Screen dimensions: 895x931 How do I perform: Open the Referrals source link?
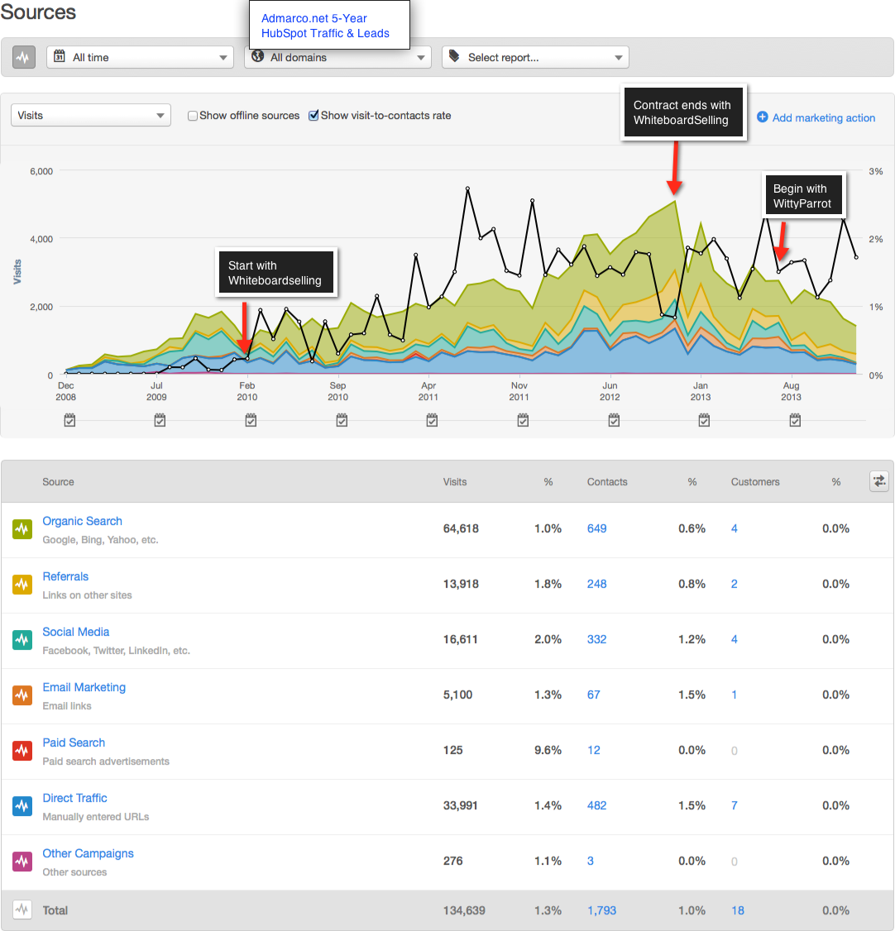[x=65, y=576]
